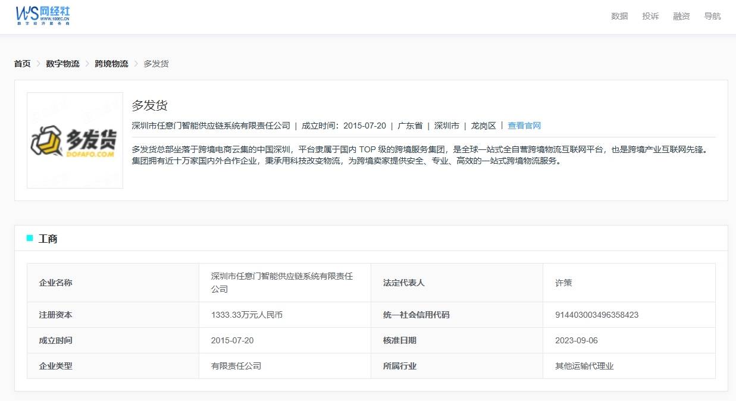Visit the official site via 查看官网
This screenshot has width=736, height=401.
coord(524,126)
